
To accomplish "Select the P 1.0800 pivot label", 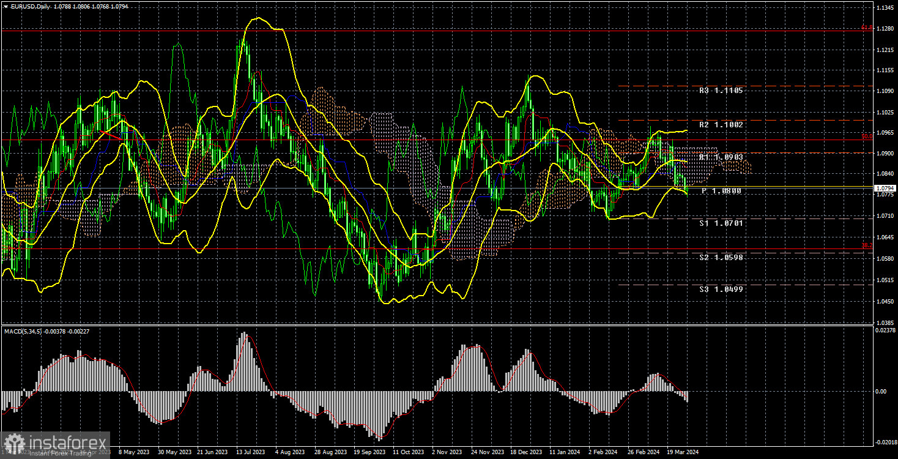I will click(721, 191).
